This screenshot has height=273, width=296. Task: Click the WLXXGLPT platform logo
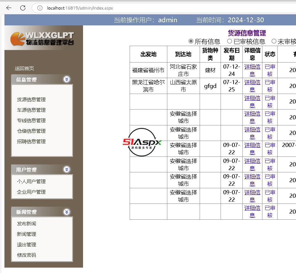pos(42,38)
